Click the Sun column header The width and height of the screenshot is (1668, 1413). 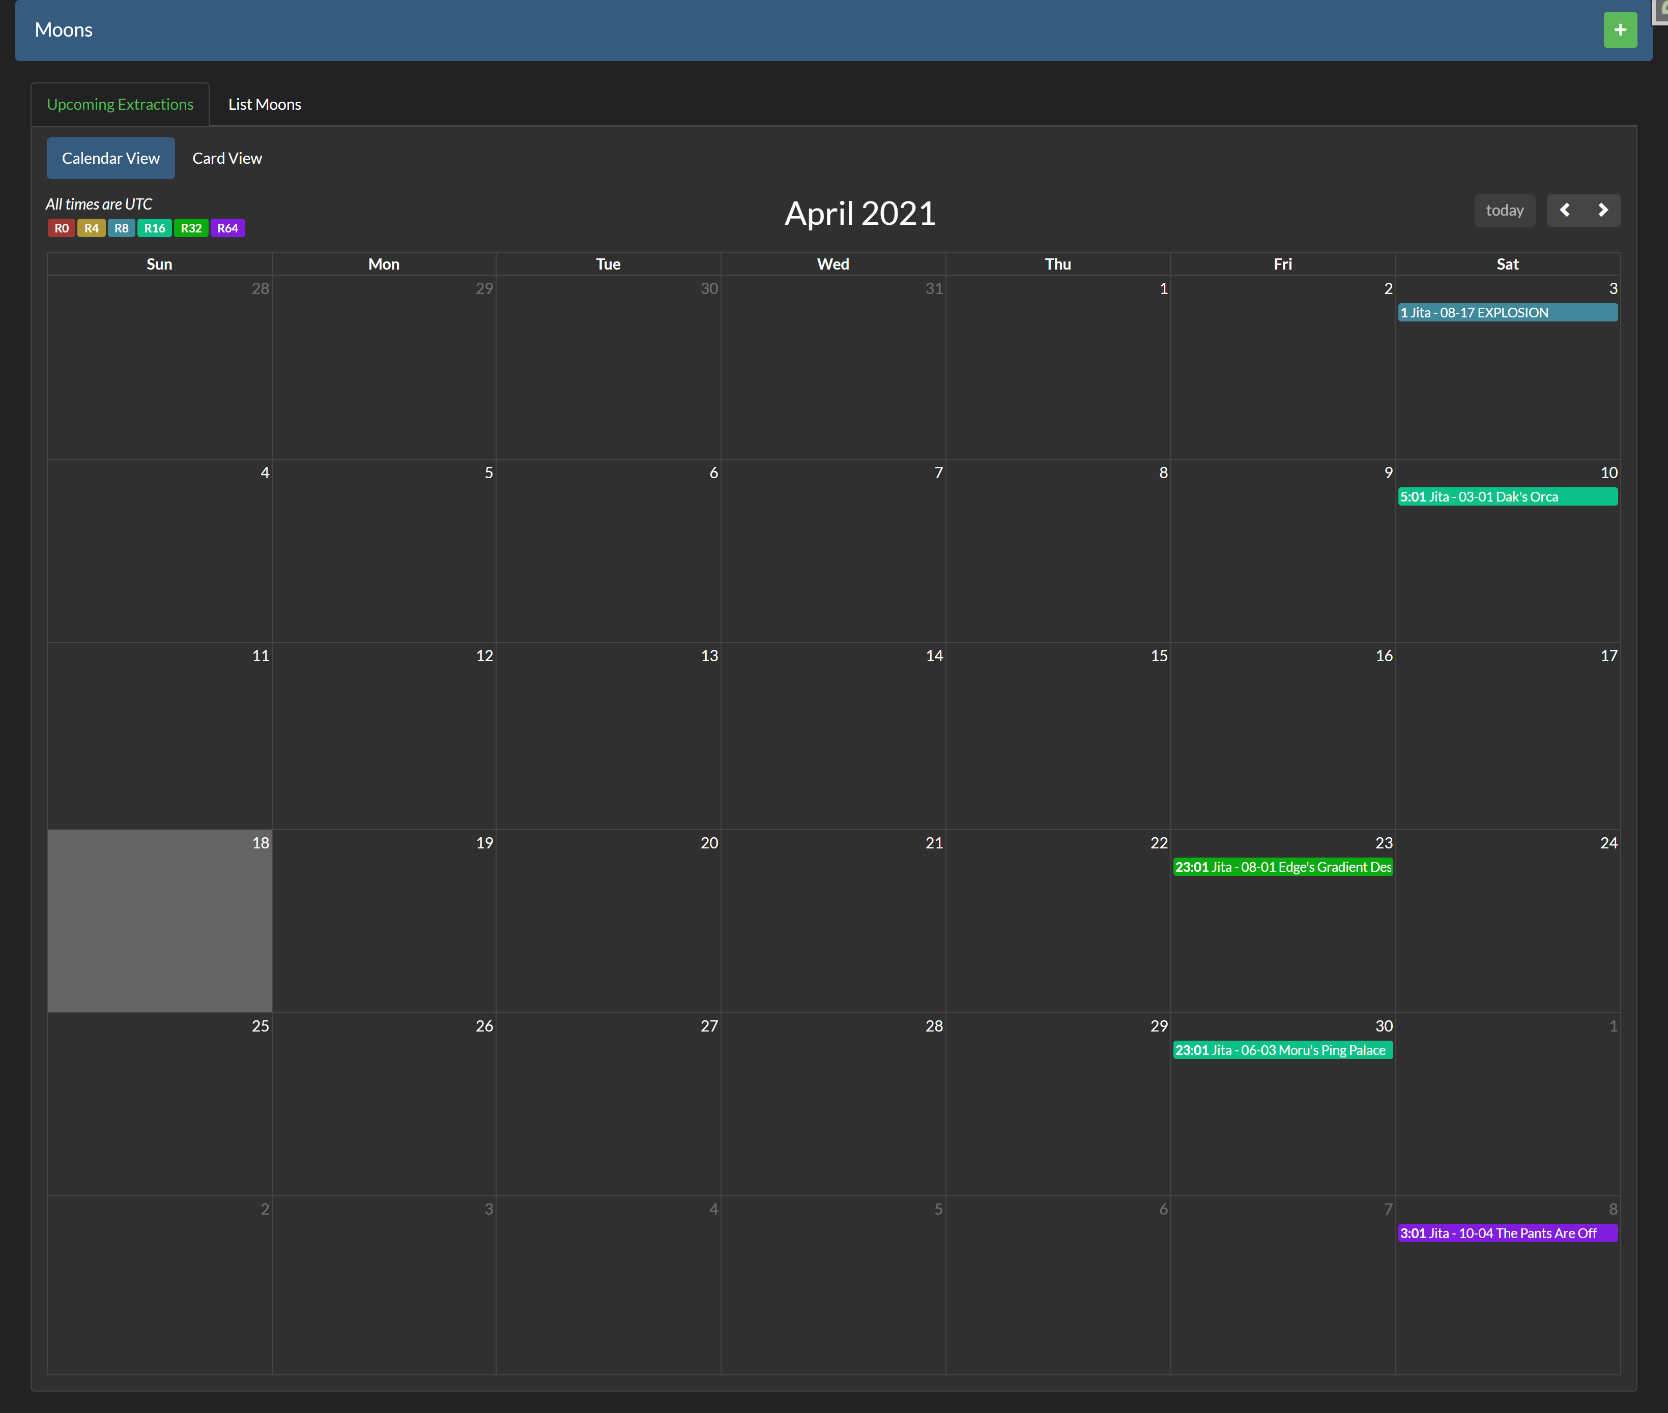pos(159,264)
